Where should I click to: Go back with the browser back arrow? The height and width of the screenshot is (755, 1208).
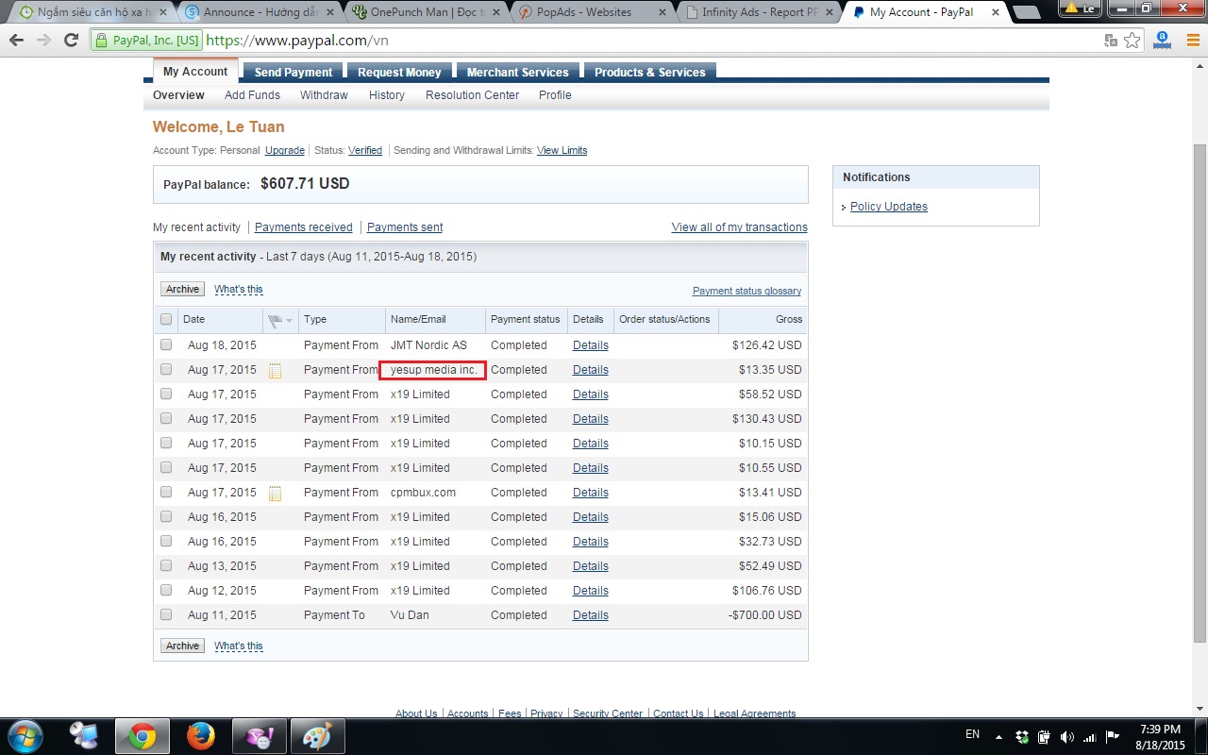pyautogui.click(x=16, y=41)
